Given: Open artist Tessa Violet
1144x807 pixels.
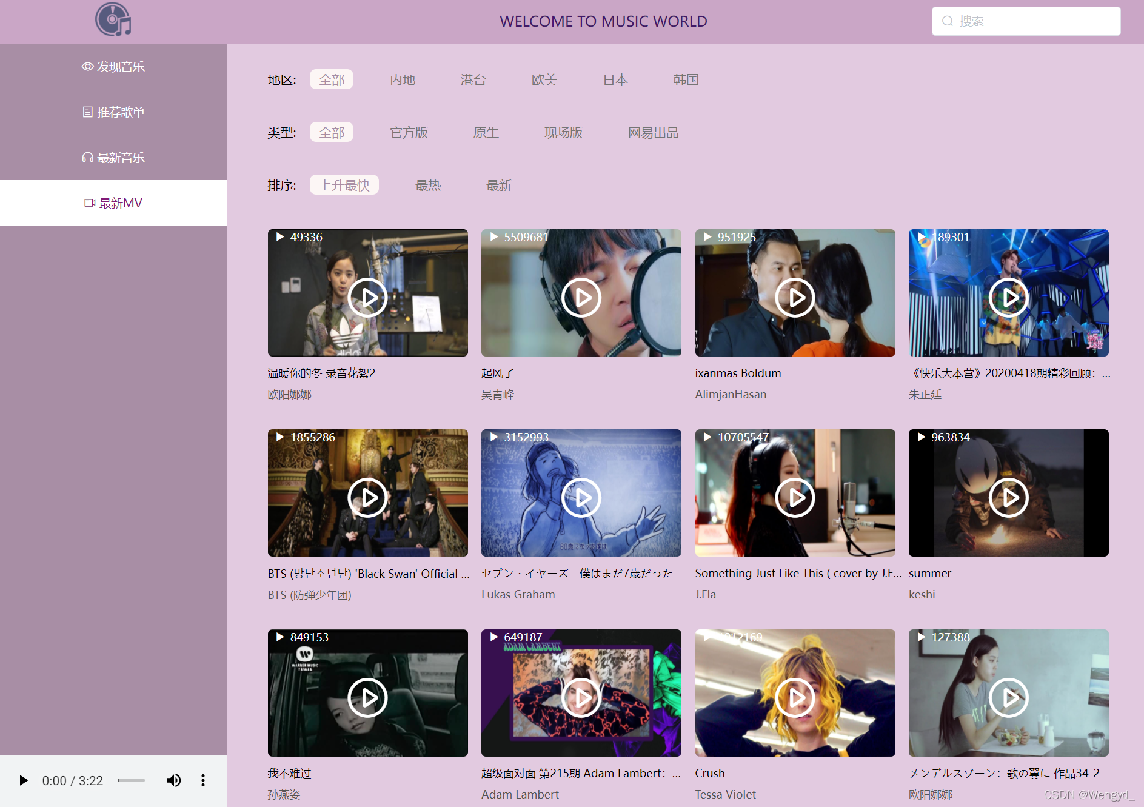Looking at the screenshot, I should tap(726, 795).
